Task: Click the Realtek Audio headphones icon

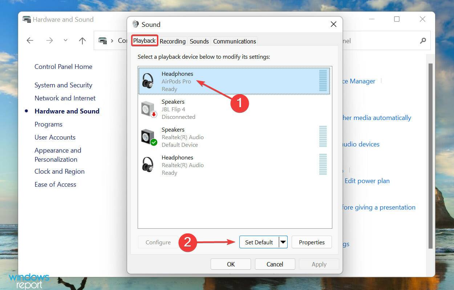Action: coord(148,165)
